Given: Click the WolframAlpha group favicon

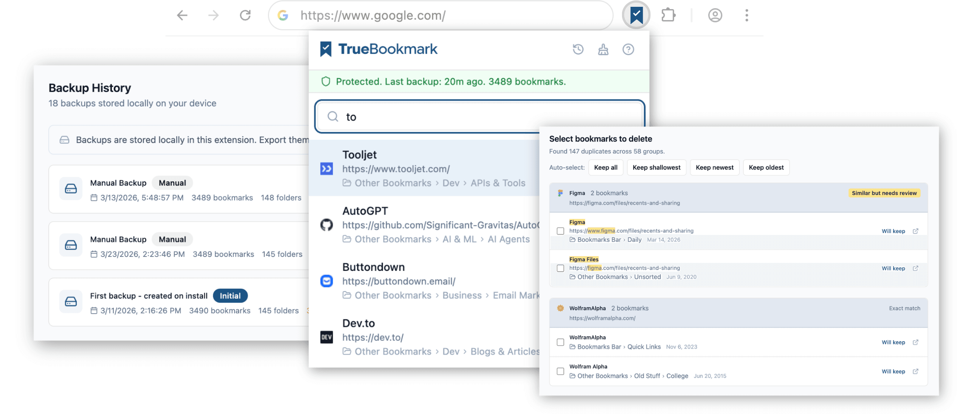Looking at the screenshot, I should (x=560, y=308).
